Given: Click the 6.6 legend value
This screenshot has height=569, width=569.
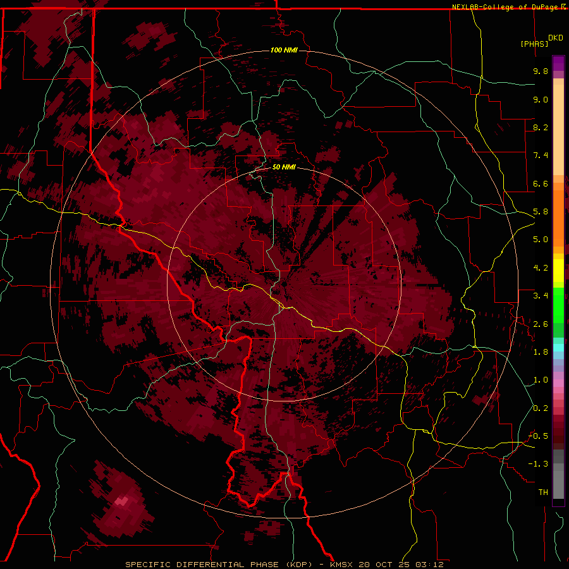Looking at the screenshot, I should click(541, 183).
